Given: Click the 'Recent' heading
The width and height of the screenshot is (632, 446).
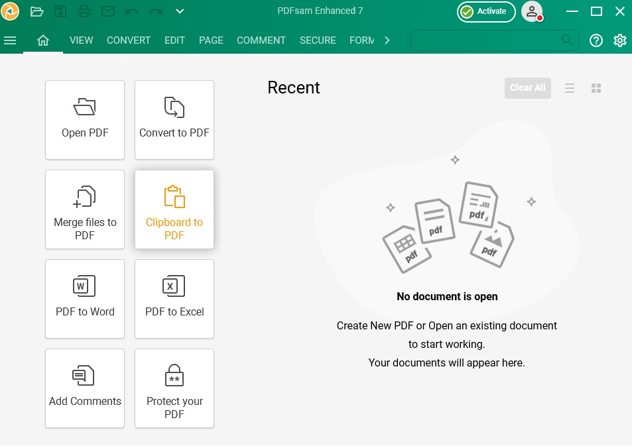Looking at the screenshot, I should [293, 87].
